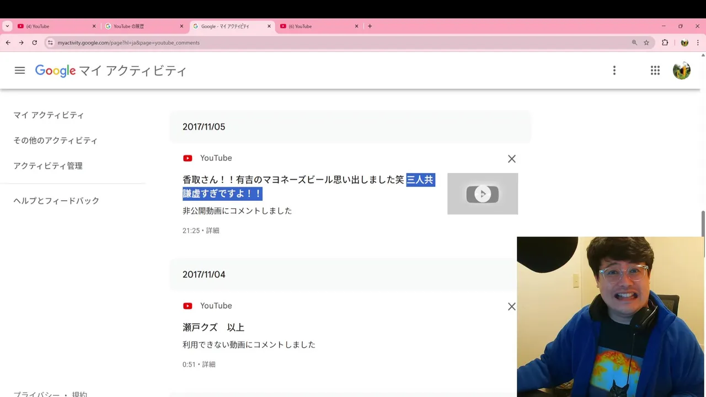Viewport: 706px width, 397px height.
Task: Open zoom magnifier icon in address bar
Action: click(x=634, y=42)
